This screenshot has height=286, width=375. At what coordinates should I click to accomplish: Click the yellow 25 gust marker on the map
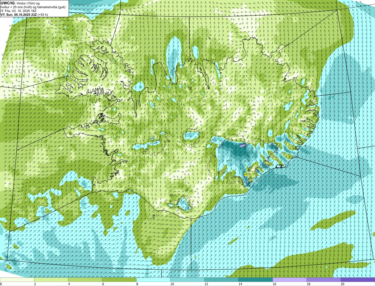point(246,174)
